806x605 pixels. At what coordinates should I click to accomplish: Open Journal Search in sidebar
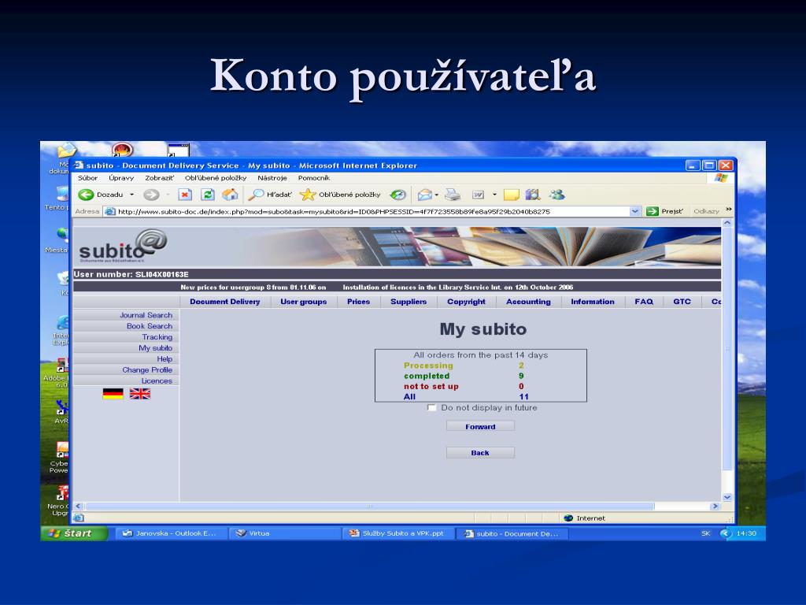coord(146,315)
